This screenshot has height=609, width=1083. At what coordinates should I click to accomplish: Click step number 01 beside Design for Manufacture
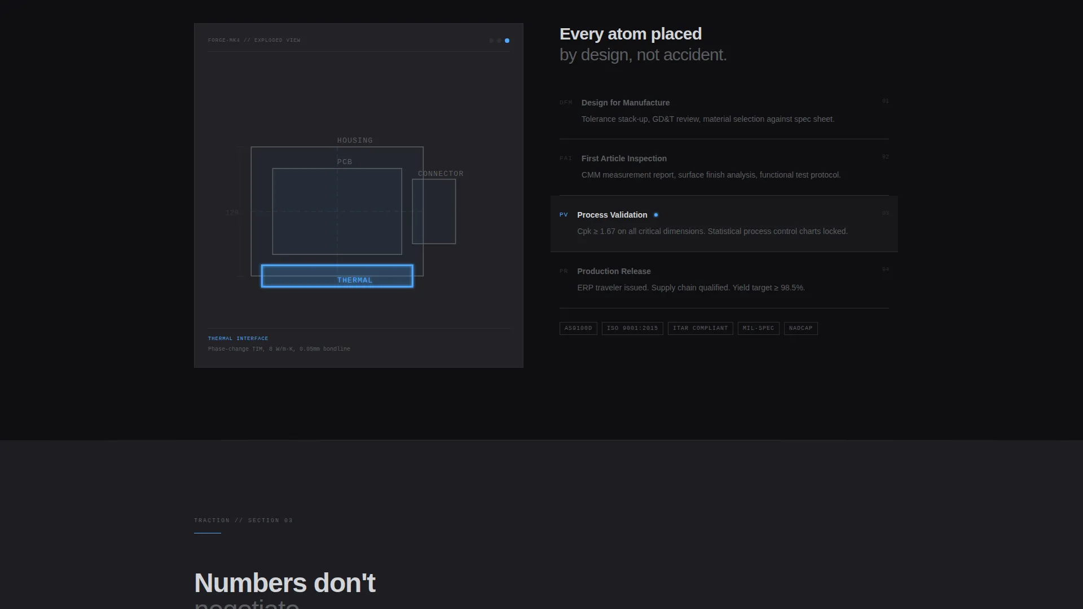[885, 101]
